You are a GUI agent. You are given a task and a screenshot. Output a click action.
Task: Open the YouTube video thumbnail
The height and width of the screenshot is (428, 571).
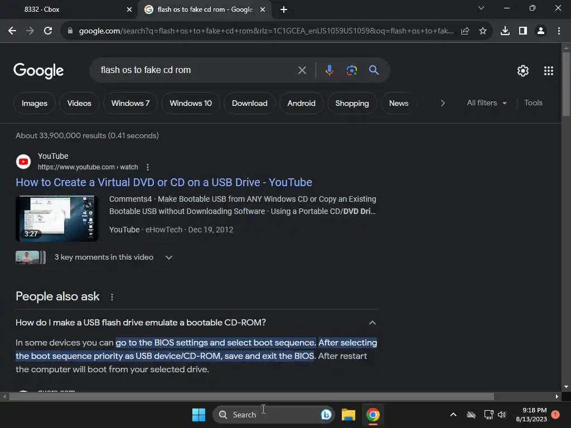point(57,218)
